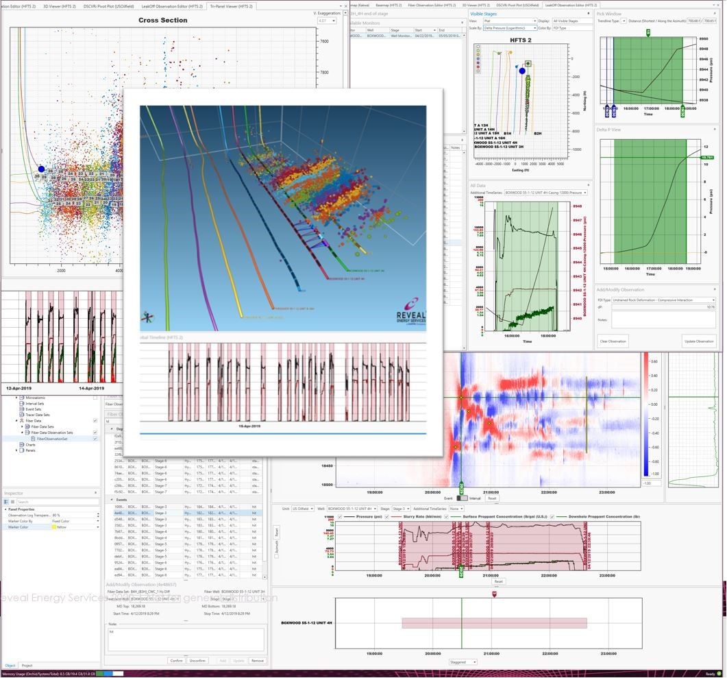Toggle Fiber Data visibility checkbox
Viewport: 727px width, 678px height.
pos(95,421)
